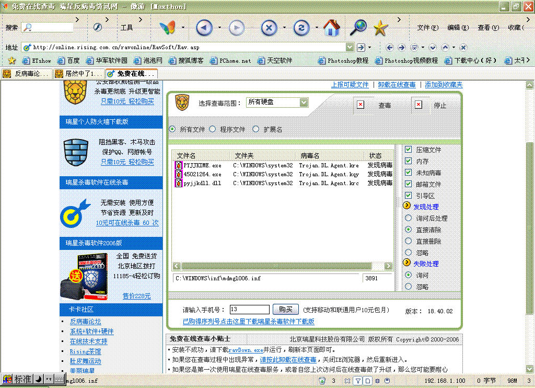
Task: Open the 工具 toolbar menu
Action: (x=126, y=28)
